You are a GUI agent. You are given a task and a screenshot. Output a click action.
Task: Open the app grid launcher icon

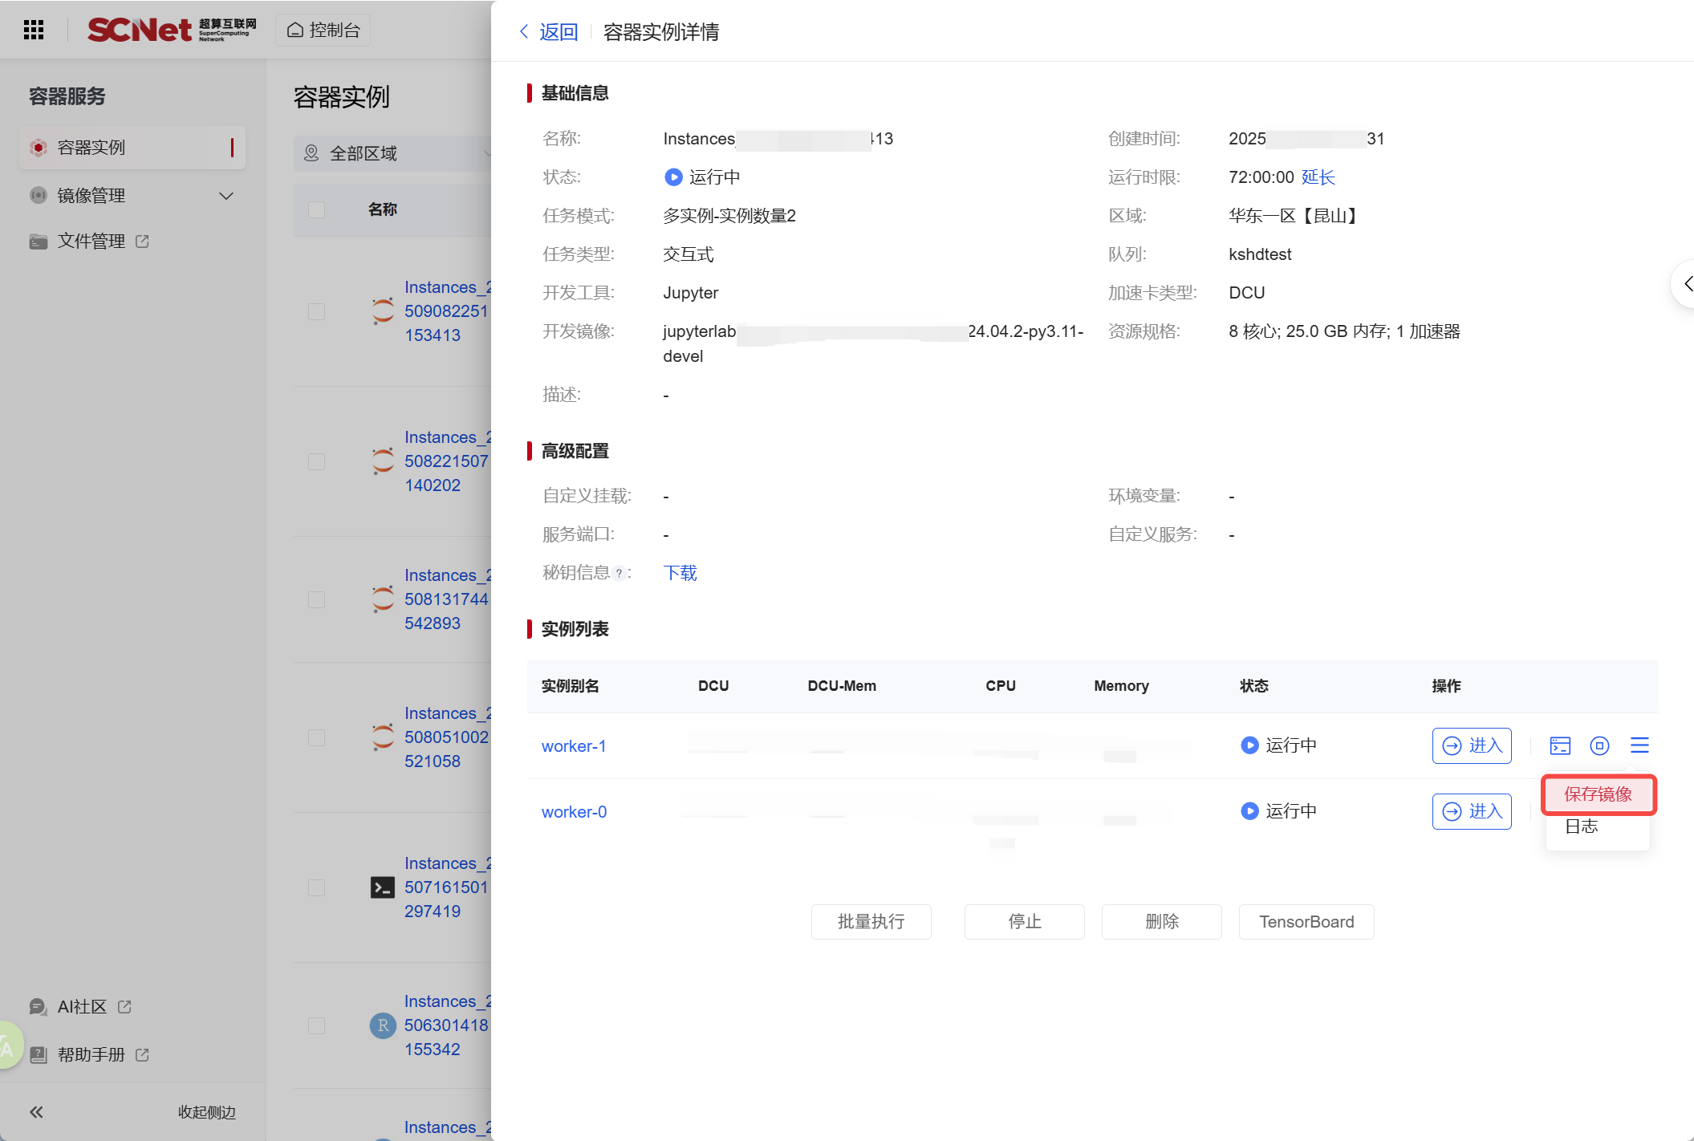click(x=34, y=30)
